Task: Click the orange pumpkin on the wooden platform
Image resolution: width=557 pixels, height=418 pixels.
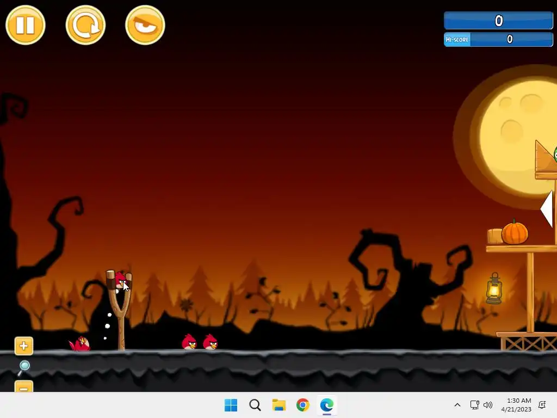Action: (515, 232)
